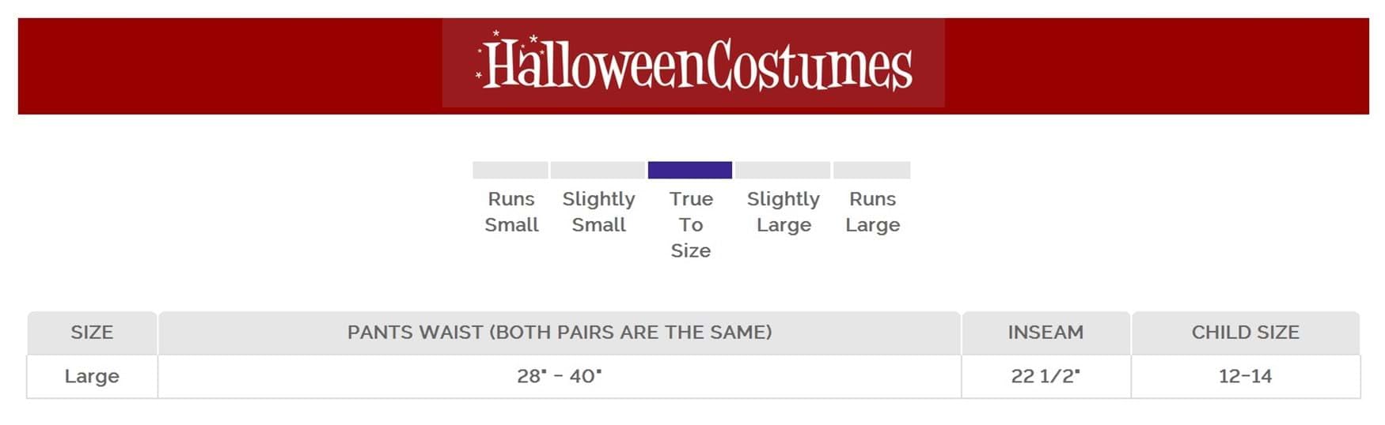Click the SIZE column header
This screenshot has height=425, width=1385.
[x=92, y=333]
